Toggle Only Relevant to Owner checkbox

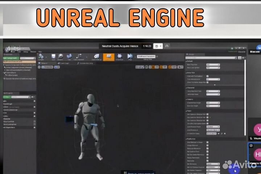pyautogui.click(x=207, y=142)
